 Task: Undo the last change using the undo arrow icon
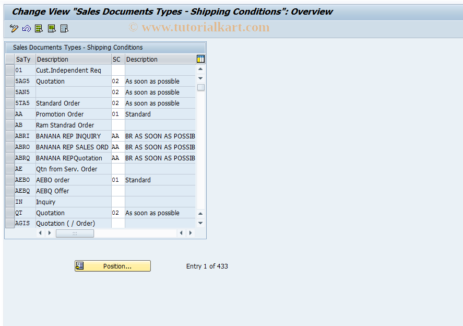26,28
